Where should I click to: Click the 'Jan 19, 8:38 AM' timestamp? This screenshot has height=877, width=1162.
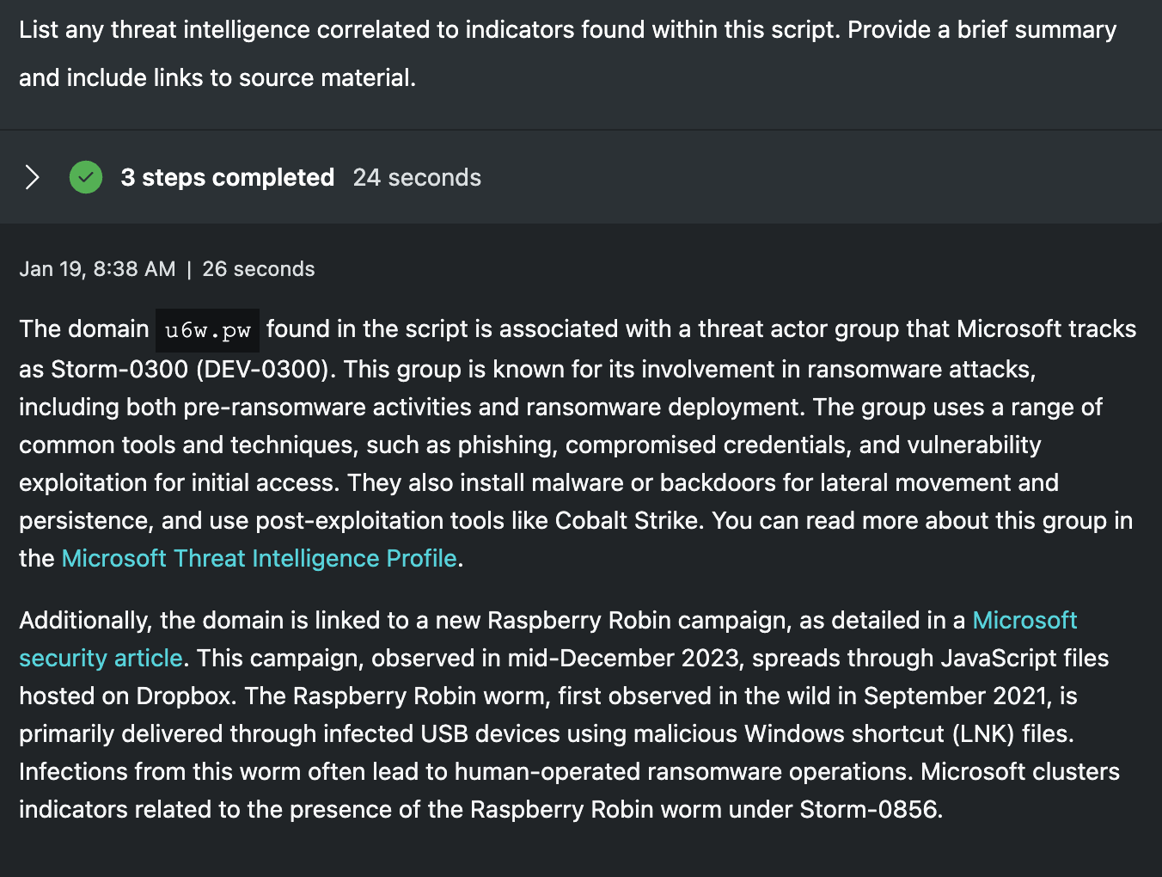[97, 269]
